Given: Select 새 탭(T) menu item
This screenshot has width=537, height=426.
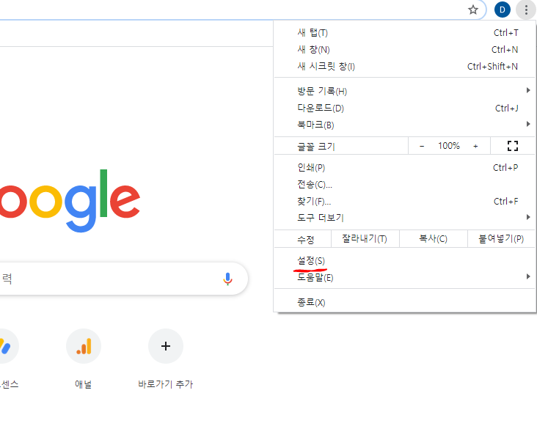Looking at the screenshot, I should tap(404, 33).
